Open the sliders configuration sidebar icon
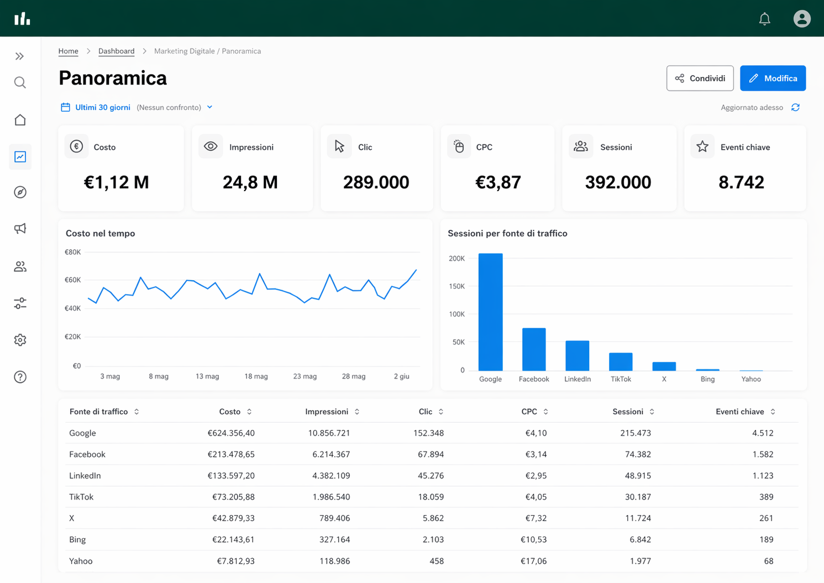Screen dimensions: 824x583 tap(20, 303)
